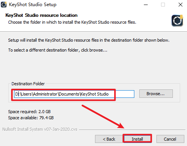Click the 'To select a different destination' text

pyautogui.click(x=58, y=50)
